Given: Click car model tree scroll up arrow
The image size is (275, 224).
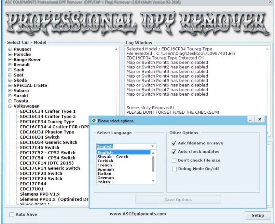Looking at the screenshot, I should pyautogui.click(x=116, y=49).
